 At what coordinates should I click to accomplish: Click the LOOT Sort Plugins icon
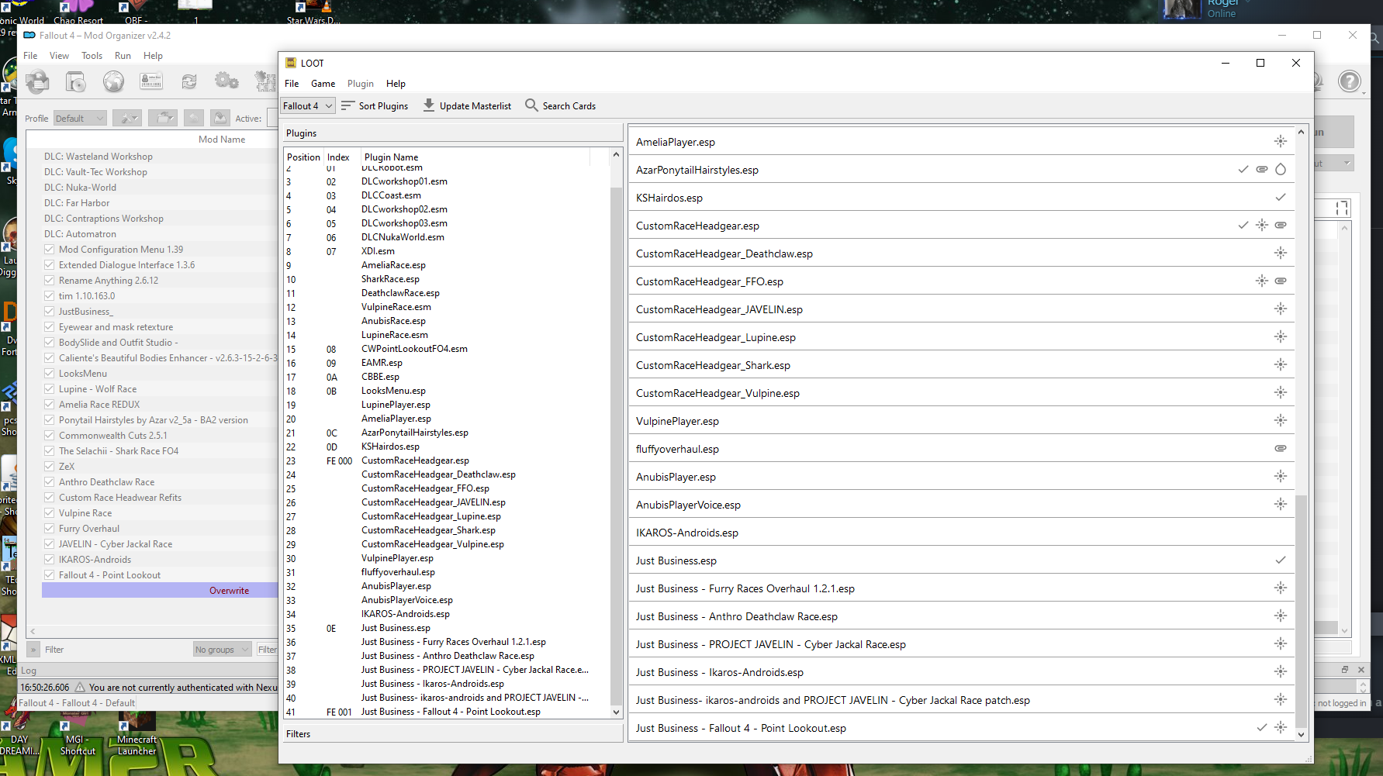coord(347,105)
